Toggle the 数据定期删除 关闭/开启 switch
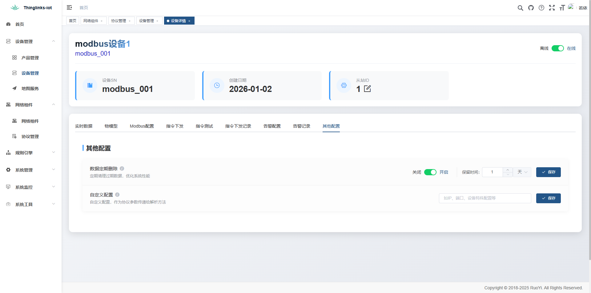This screenshot has width=591, height=293. click(430, 172)
